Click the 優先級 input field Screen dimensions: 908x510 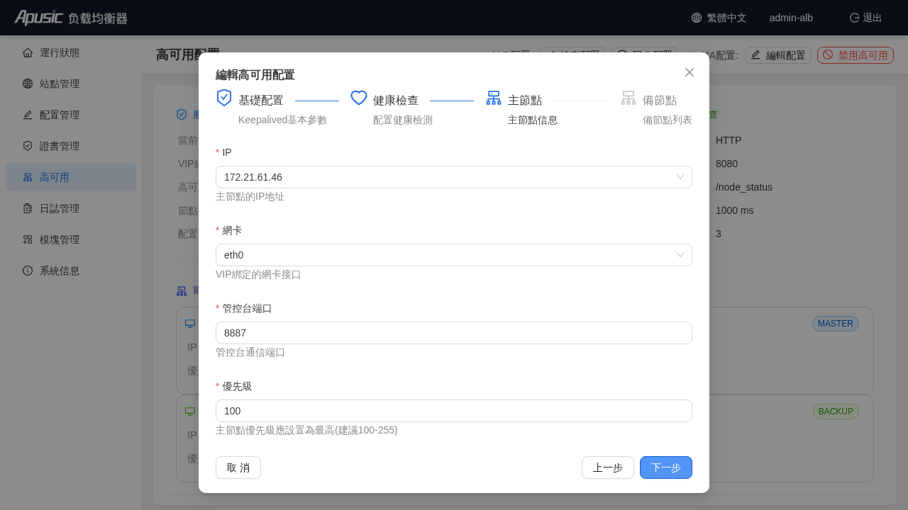[x=454, y=411]
